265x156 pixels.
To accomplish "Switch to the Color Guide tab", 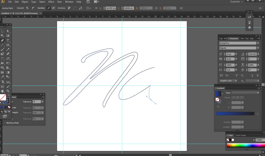I will point(241,135).
